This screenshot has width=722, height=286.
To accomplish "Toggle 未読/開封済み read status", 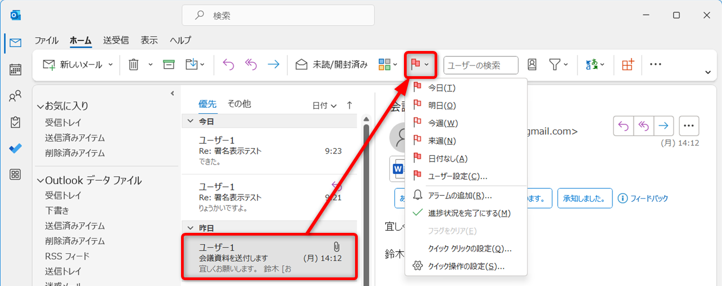I will tap(332, 65).
